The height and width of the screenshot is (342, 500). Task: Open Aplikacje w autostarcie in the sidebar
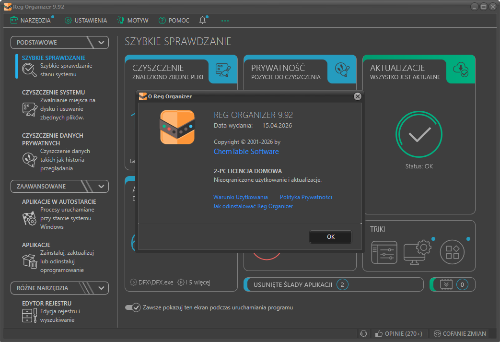[x=59, y=201]
